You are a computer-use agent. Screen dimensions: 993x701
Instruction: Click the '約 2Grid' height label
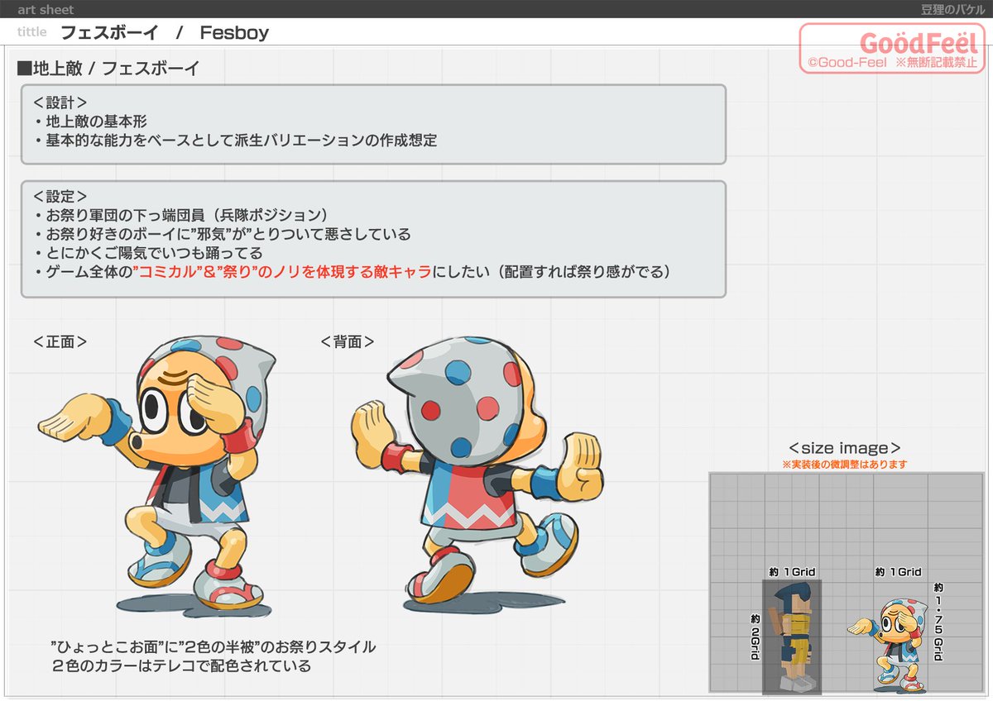(756, 637)
